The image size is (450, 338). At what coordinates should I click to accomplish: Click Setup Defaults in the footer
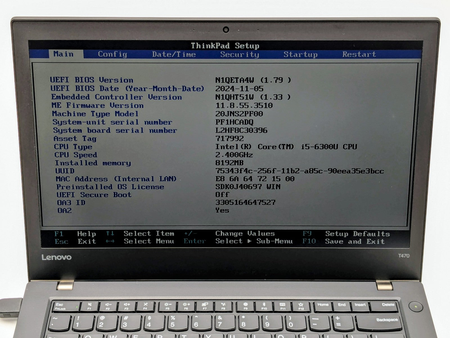click(x=357, y=234)
